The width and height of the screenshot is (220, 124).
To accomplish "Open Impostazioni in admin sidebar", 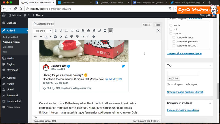I will 14,101.
